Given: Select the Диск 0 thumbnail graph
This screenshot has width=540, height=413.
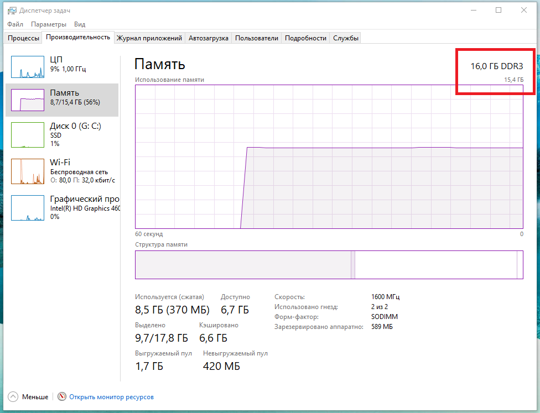Looking at the screenshot, I should click(x=28, y=135).
